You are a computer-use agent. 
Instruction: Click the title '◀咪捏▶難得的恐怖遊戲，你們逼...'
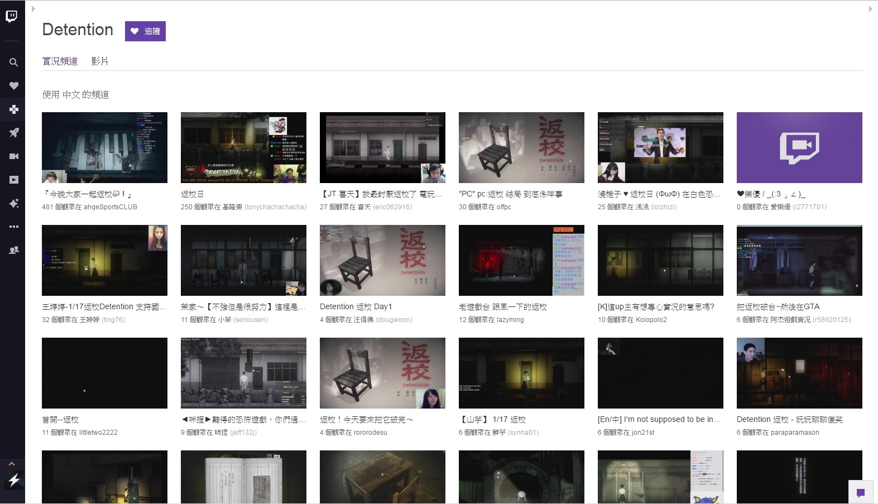(243, 420)
